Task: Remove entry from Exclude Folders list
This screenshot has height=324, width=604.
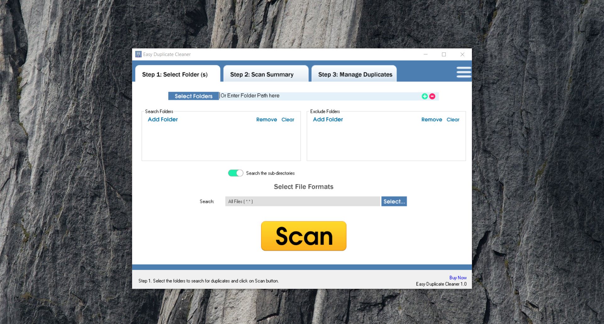Action: coord(432,120)
